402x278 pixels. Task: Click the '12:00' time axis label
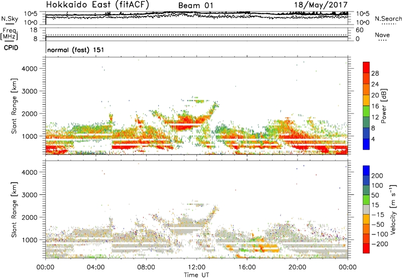click(196, 267)
